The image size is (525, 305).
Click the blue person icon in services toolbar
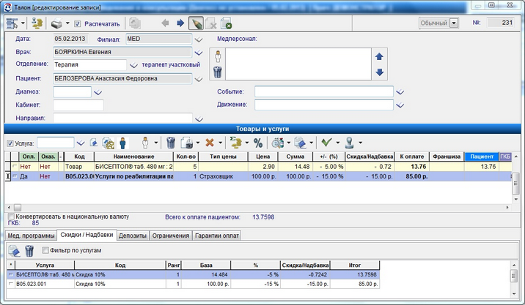[x=123, y=143]
